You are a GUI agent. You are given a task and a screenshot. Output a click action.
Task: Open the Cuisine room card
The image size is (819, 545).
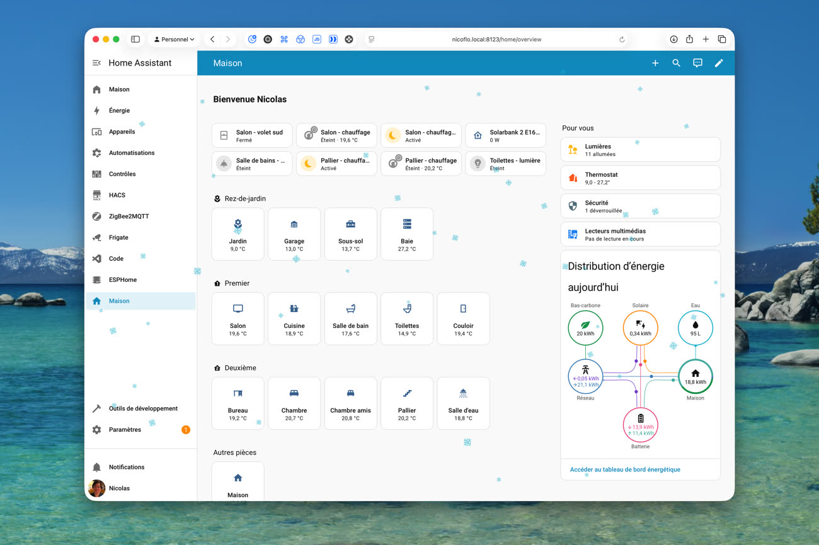pos(294,318)
